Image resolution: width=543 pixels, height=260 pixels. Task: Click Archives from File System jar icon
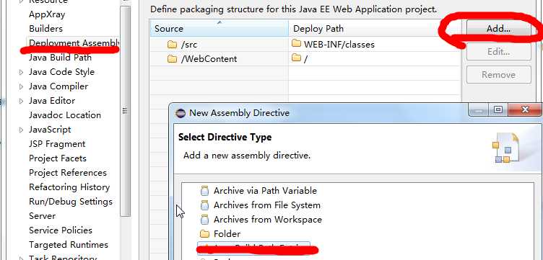point(205,205)
